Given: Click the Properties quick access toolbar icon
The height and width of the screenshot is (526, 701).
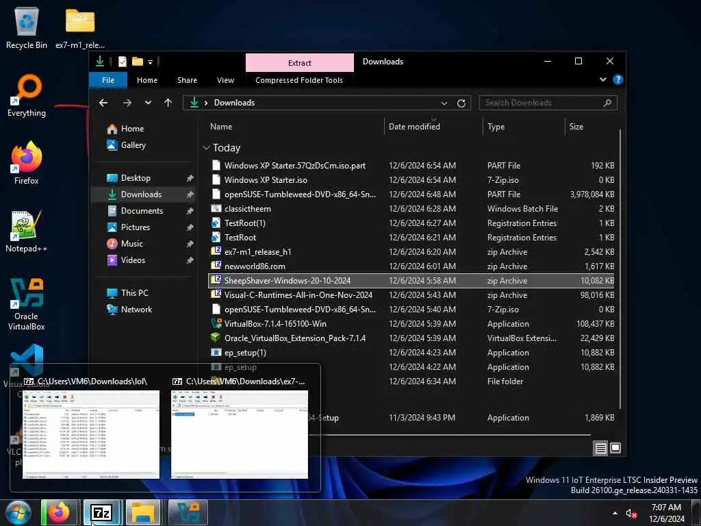Looking at the screenshot, I should (x=122, y=62).
